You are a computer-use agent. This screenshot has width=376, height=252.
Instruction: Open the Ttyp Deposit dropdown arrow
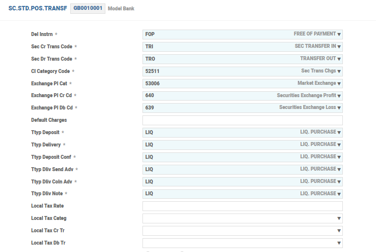tap(339, 133)
